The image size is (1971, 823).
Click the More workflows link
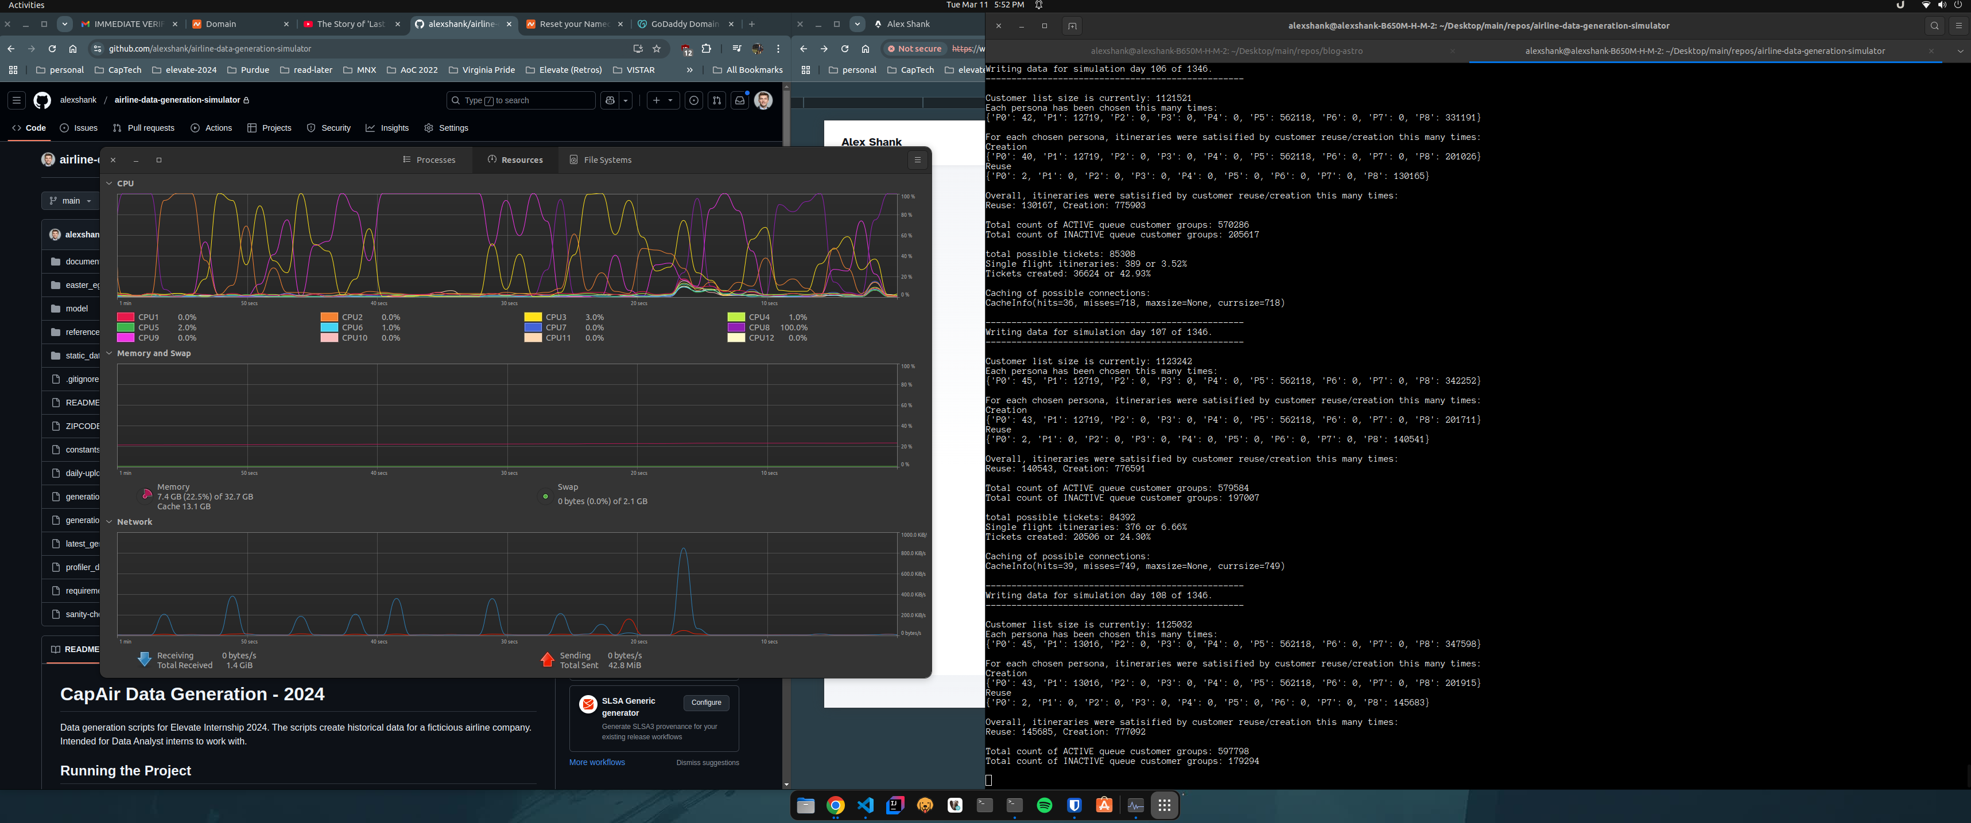click(x=597, y=763)
